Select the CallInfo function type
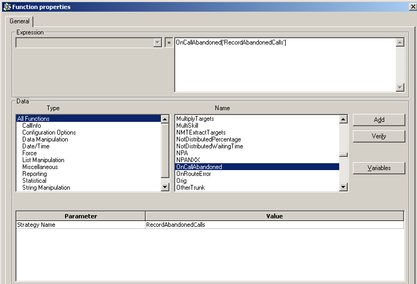 point(32,126)
